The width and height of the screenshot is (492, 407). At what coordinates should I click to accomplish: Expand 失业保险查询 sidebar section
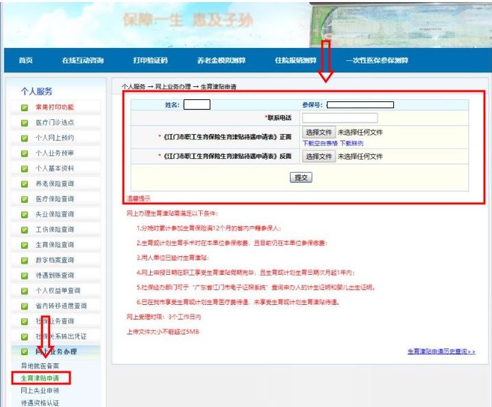click(x=56, y=214)
